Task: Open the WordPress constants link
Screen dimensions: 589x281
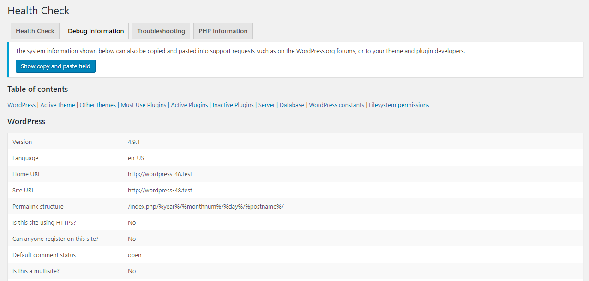Action: click(x=336, y=105)
